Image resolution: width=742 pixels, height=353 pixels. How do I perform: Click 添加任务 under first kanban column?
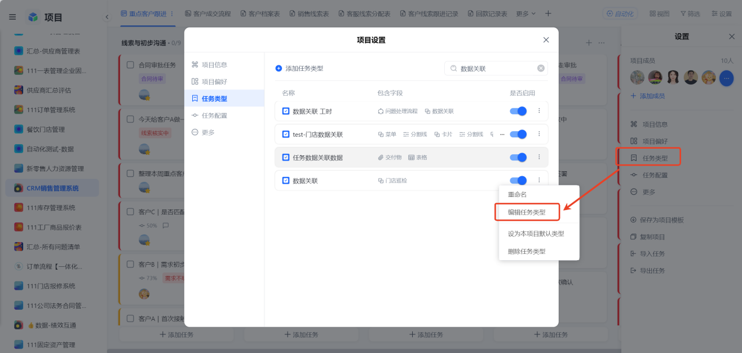coord(176,334)
